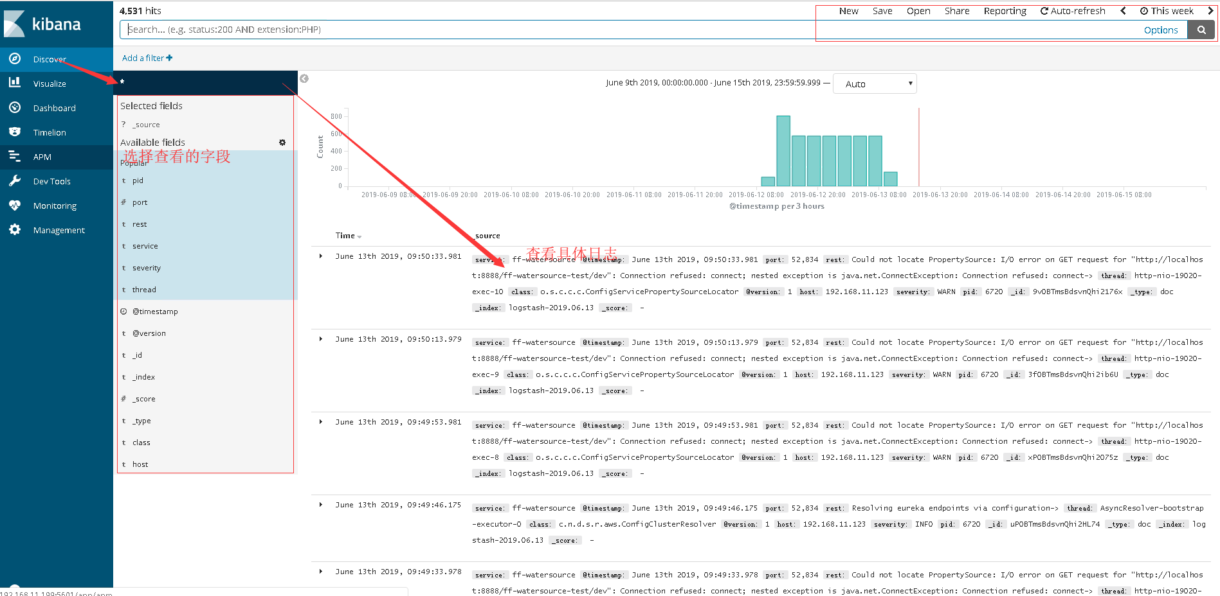Collapse the fields sidebar with arrow icon
Screen dimensions: 1220x596
click(304, 78)
